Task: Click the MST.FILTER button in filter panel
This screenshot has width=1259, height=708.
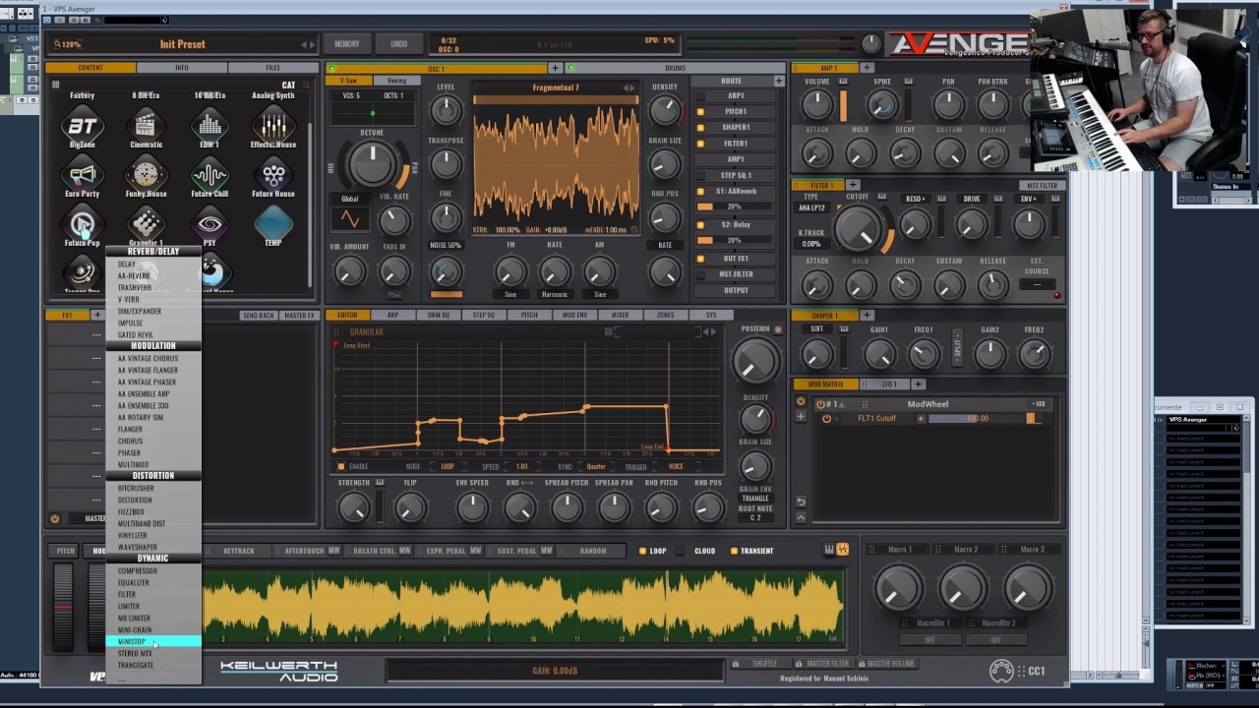Action: pyautogui.click(x=1042, y=185)
